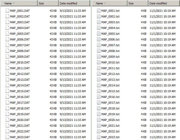Select file name MAP_0007.txt
This screenshot has height=140, width=180.
(x=110, y=45)
